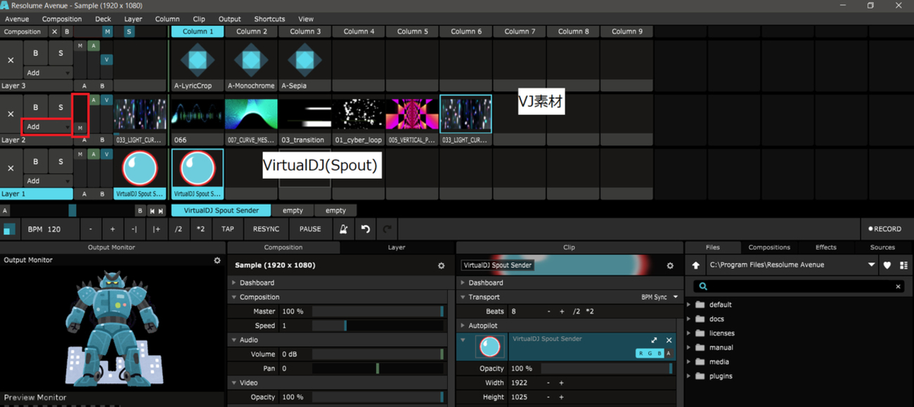Switch file browser view layout icon
The width and height of the screenshot is (914, 407).
tap(903, 265)
